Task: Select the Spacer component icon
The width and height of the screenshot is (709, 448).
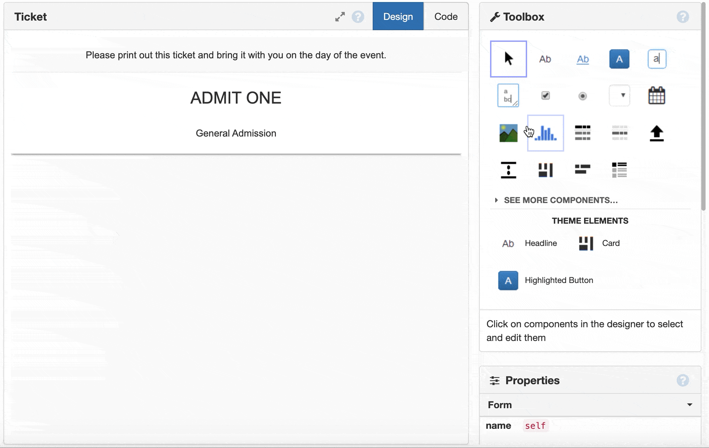Action: (x=508, y=170)
